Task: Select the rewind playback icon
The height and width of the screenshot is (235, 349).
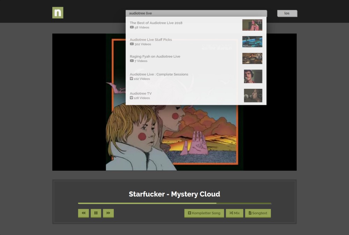Action: [x=83, y=213]
